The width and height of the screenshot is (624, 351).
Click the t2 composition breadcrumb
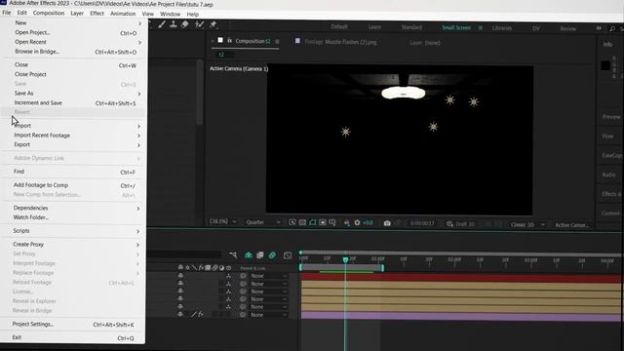click(221, 55)
